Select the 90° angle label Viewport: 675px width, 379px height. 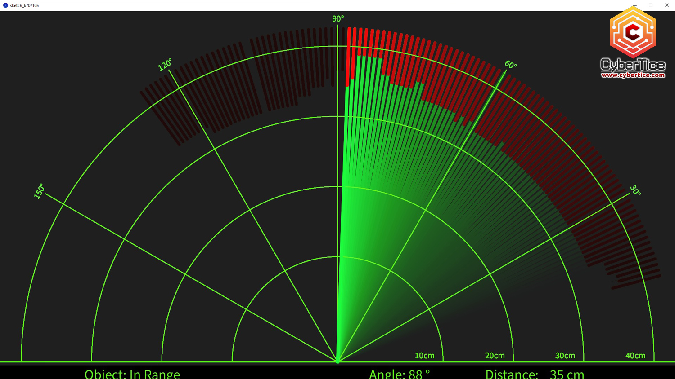coord(337,18)
